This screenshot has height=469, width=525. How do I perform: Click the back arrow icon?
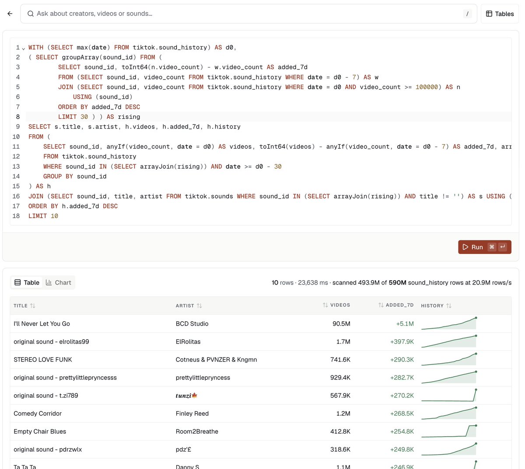(x=10, y=14)
